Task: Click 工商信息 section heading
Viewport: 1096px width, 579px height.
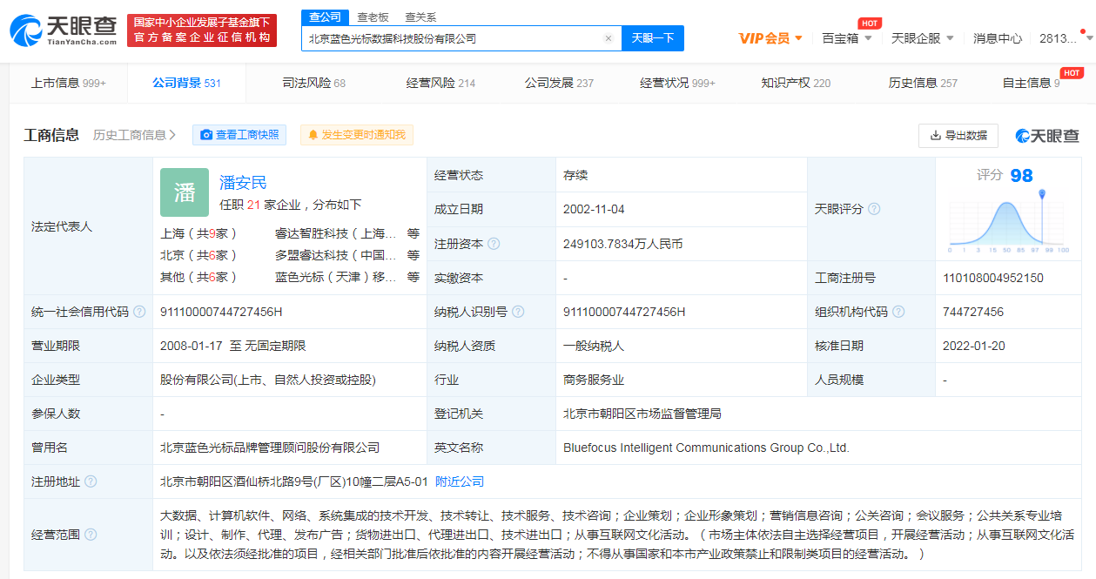Action: click(51, 135)
